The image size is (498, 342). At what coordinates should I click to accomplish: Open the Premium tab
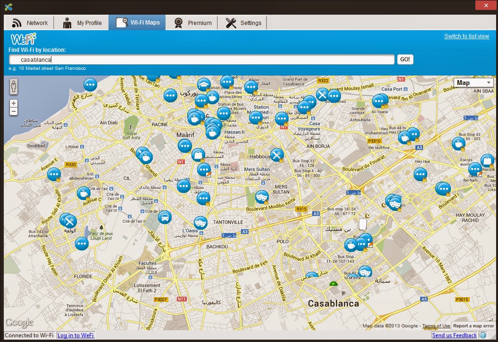[192, 23]
